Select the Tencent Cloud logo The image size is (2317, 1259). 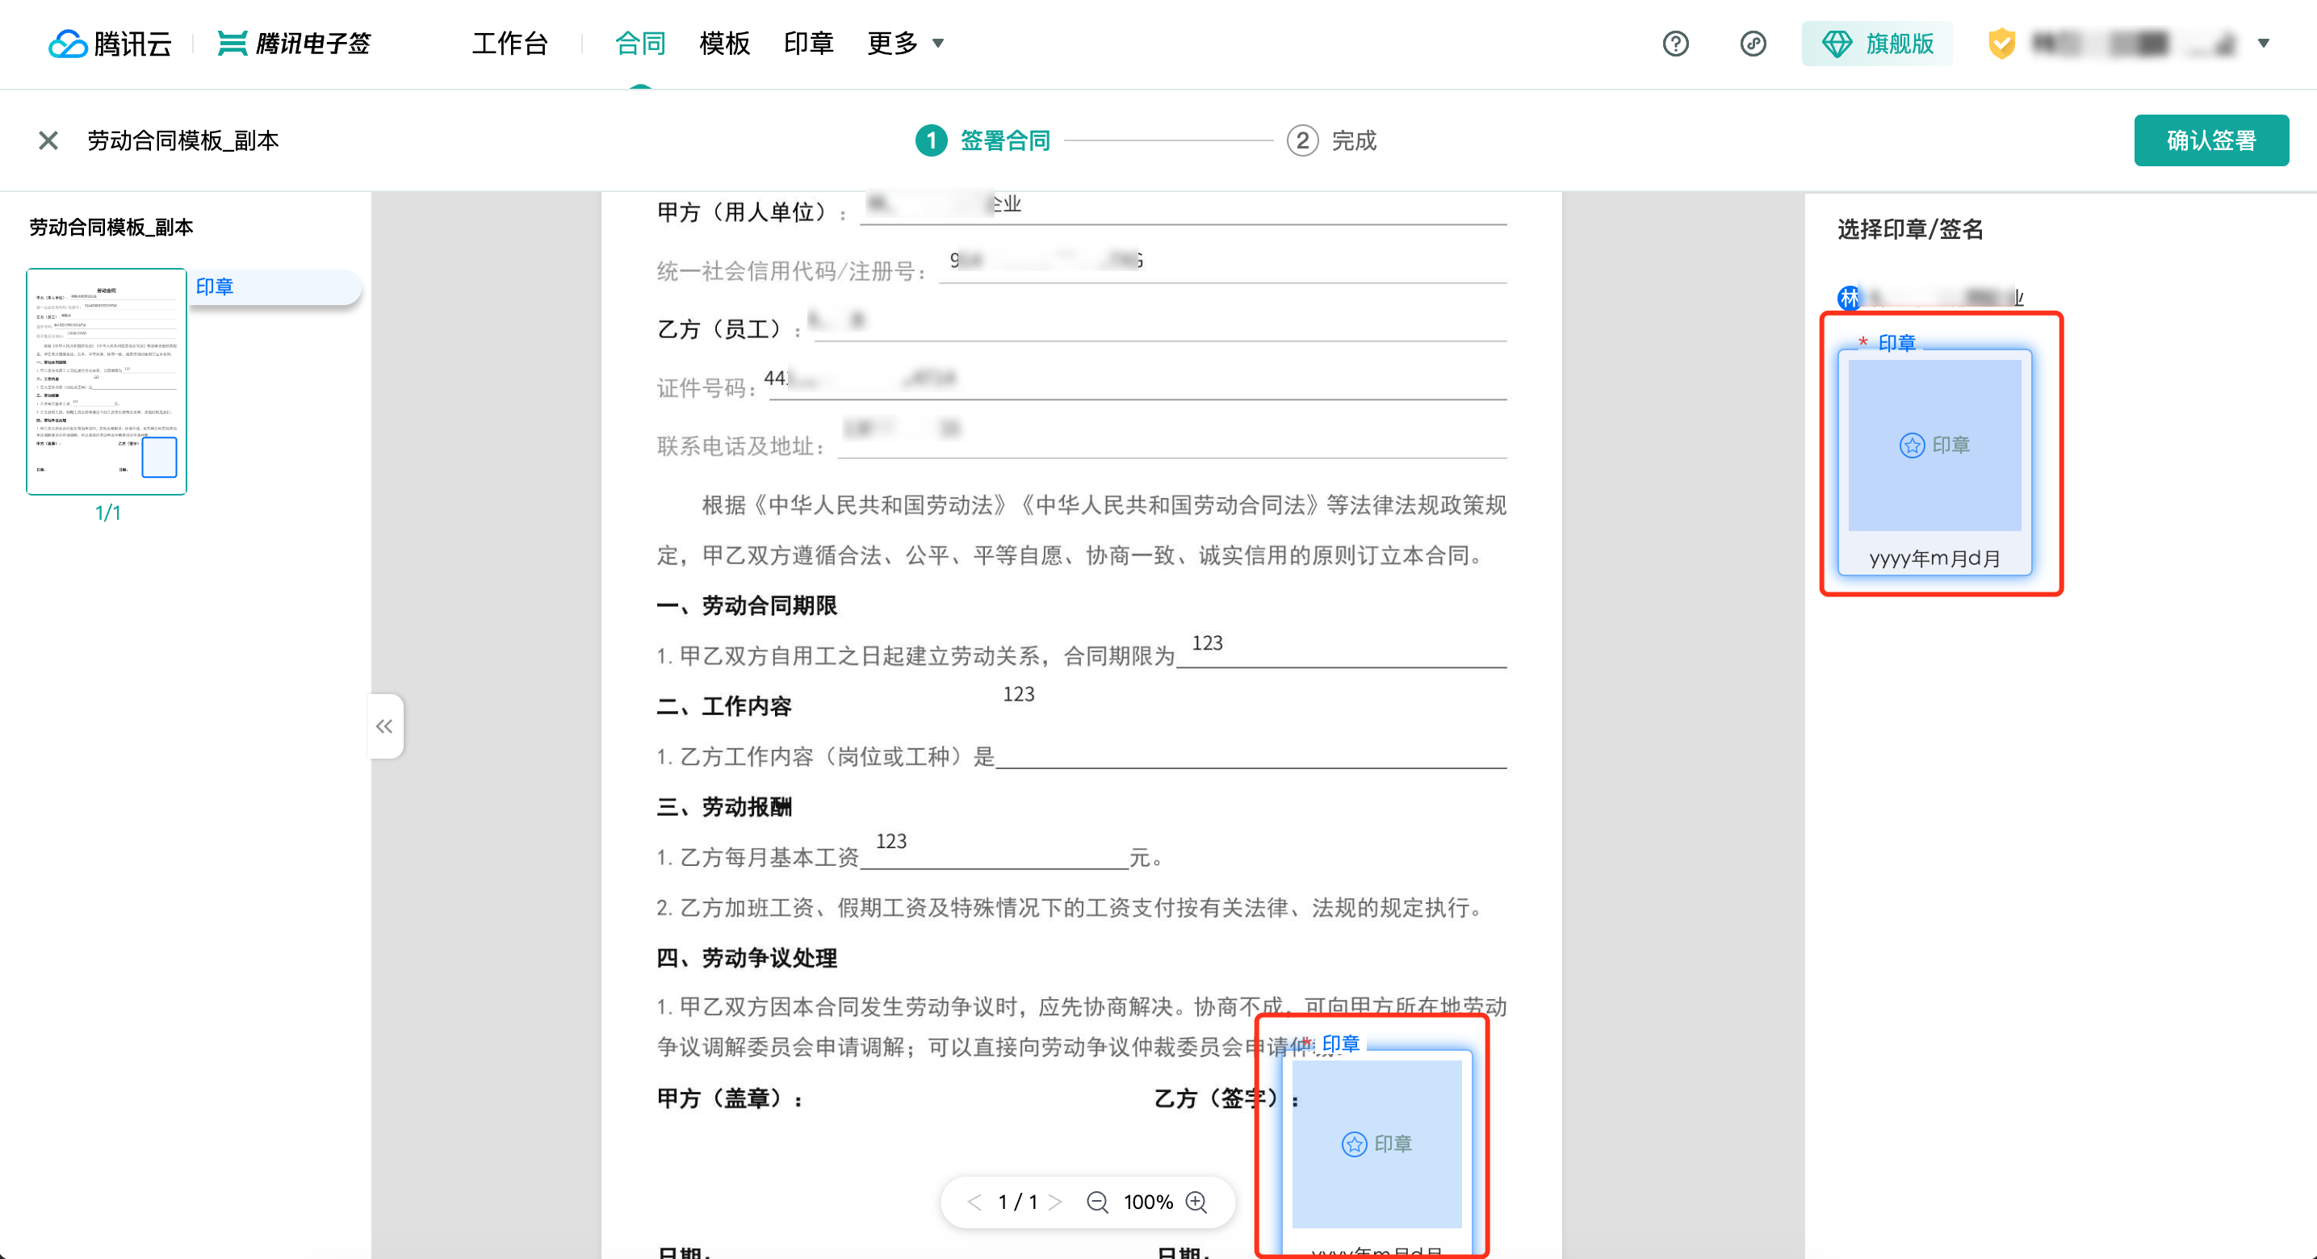[x=110, y=43]
